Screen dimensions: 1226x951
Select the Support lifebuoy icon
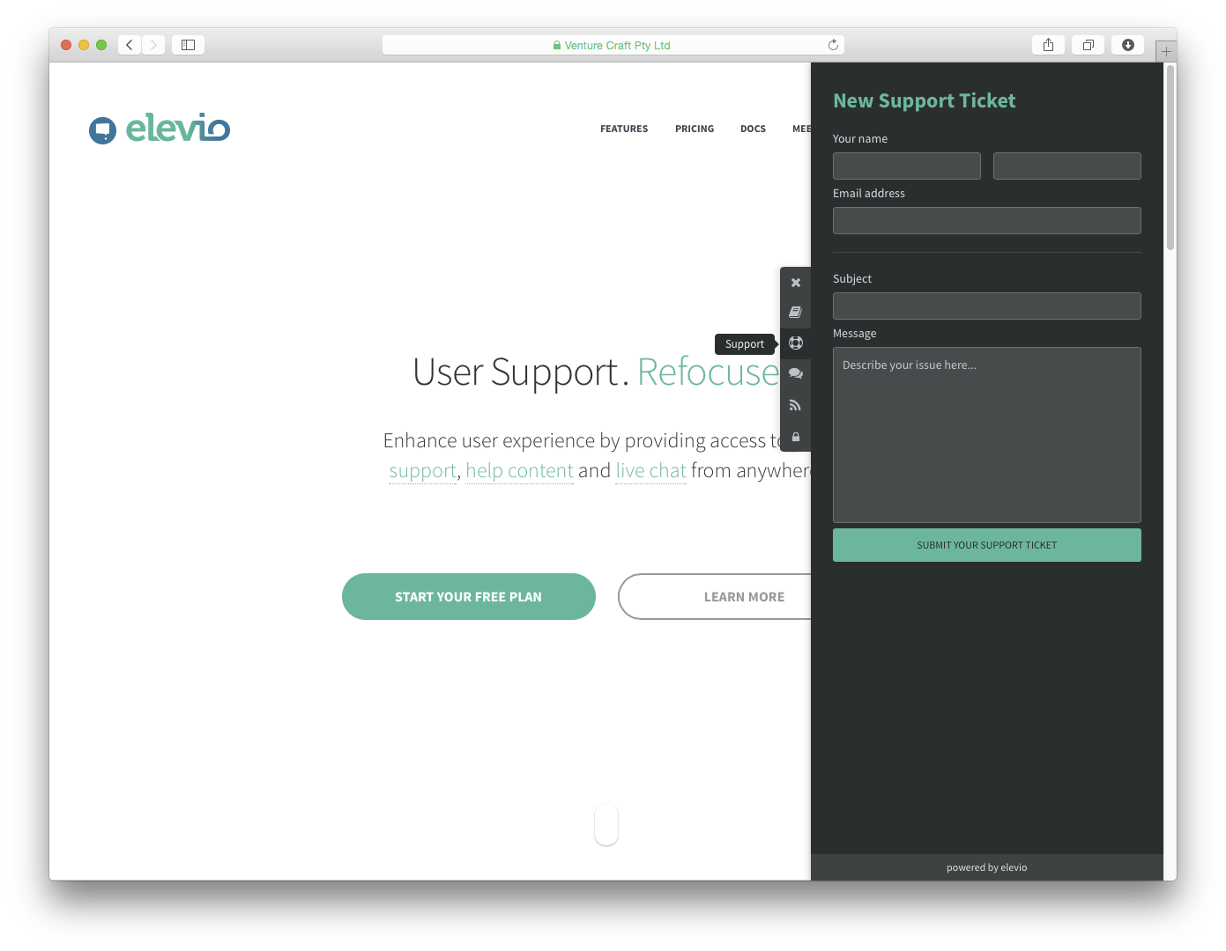[x=796, y=343]
